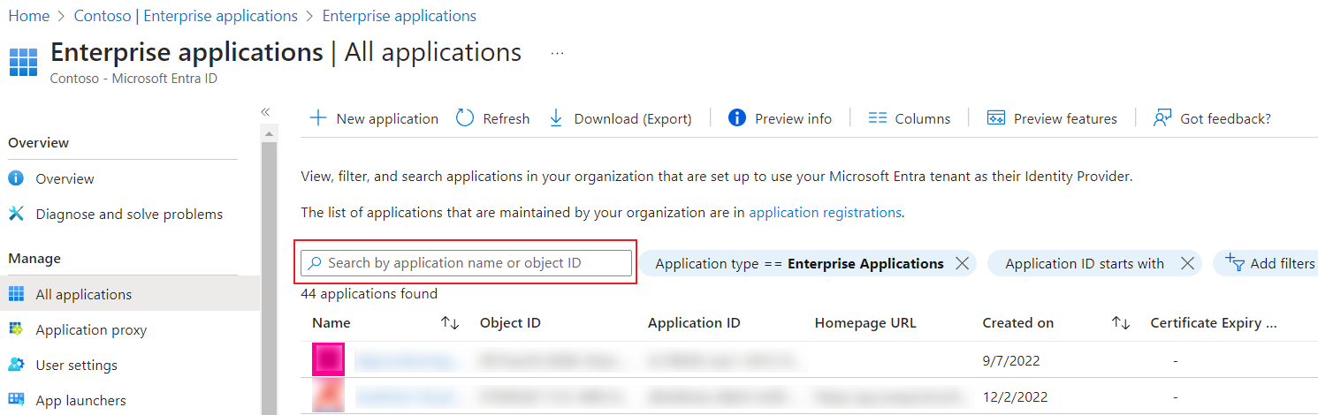Screen dimensions: 1318x415
Task: Open App launchers page
Action: tap(80, 400)
